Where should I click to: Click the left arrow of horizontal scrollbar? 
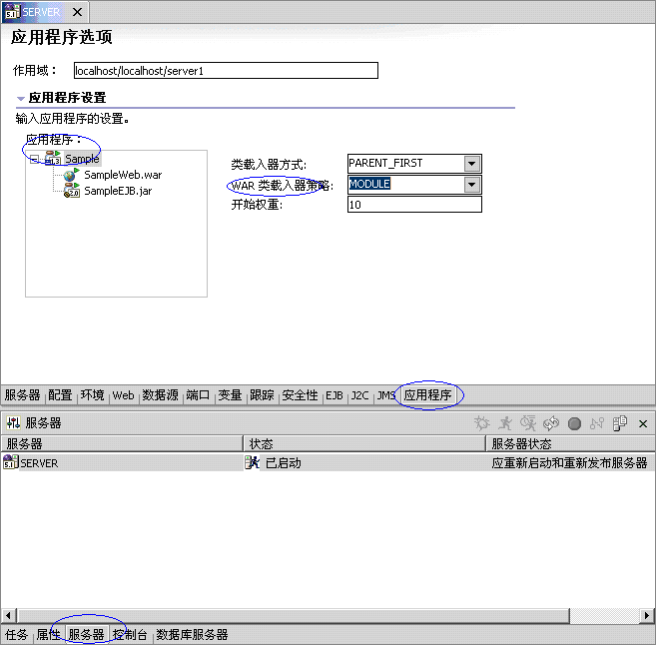(x=8, y=615)
